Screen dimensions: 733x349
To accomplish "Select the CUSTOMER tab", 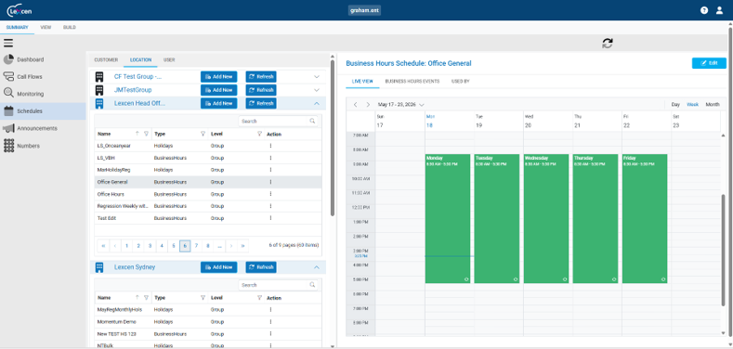I will (x=106, y=59).
